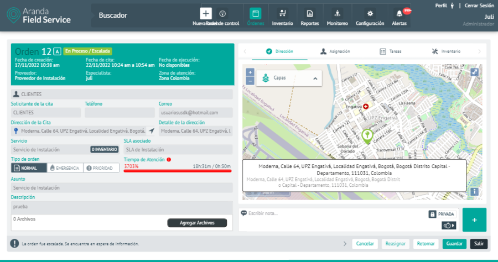The image size is (498, 262).
Task: Click the locate-address arrow icon
Action: 152,130
